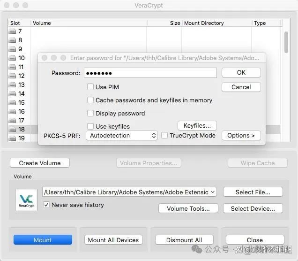298x261 pixels.
Task: Tick the Use keyfiles checkbox
Action: (90, 126)
